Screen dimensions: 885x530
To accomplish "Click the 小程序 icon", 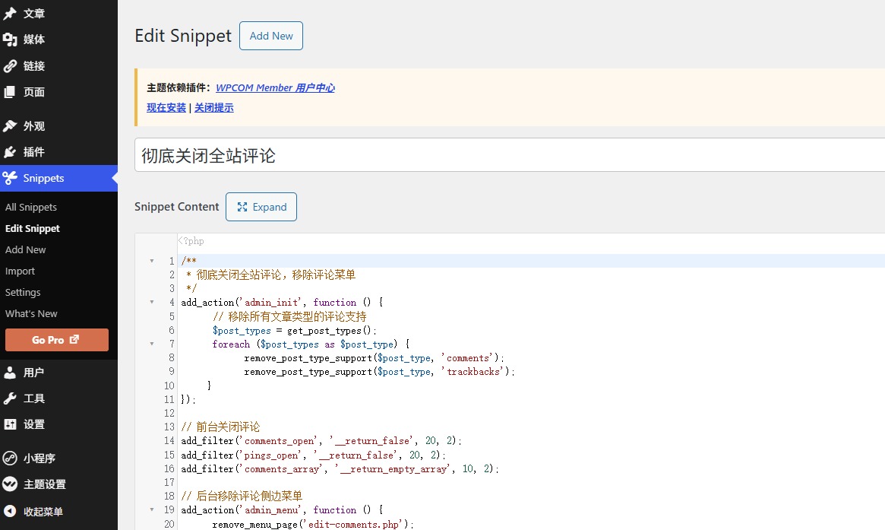I will click(10, 458).
